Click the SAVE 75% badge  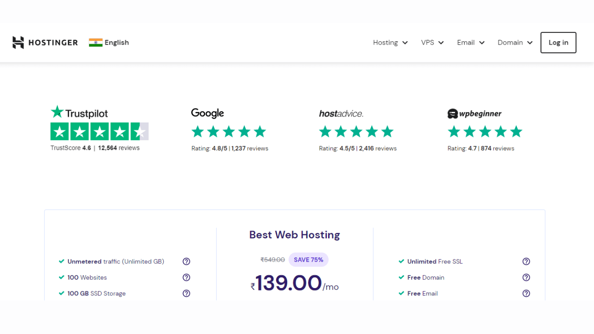(x=309, y=260)
